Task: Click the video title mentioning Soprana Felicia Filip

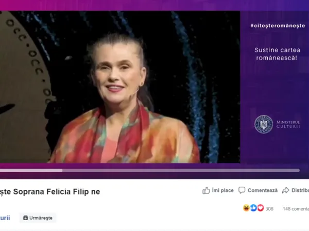Action: 50,191
